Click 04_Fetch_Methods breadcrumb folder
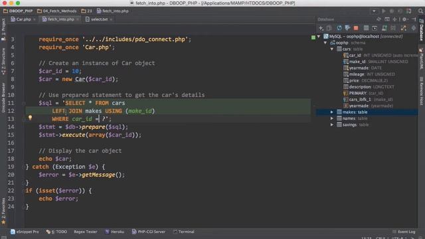The height and width of the screenshot is (239, 425). pos(57,11)
